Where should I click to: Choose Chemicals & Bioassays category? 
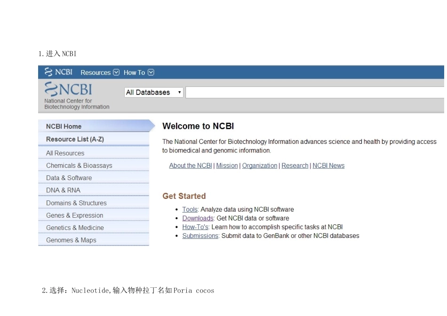point(94,165)
